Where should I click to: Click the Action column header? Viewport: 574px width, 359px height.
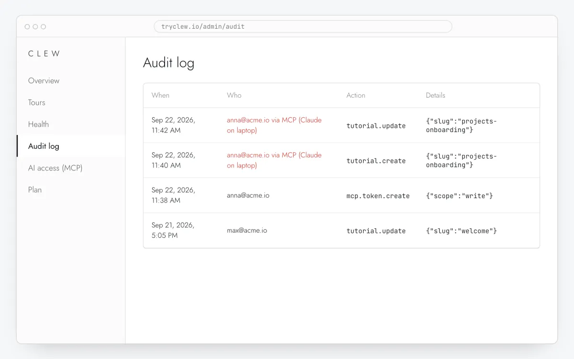tap(355, 95)
